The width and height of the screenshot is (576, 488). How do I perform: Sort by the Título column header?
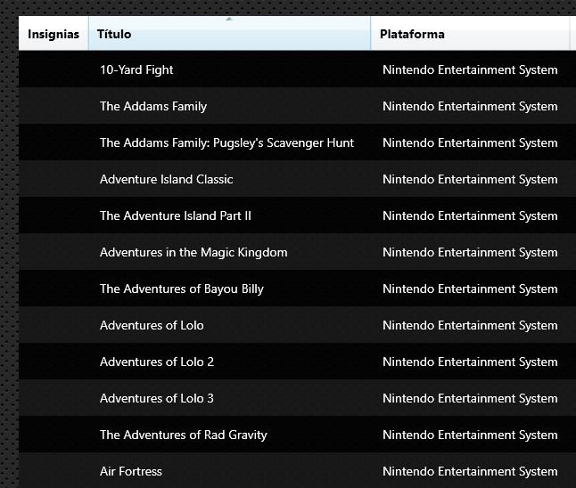[229, 34]
